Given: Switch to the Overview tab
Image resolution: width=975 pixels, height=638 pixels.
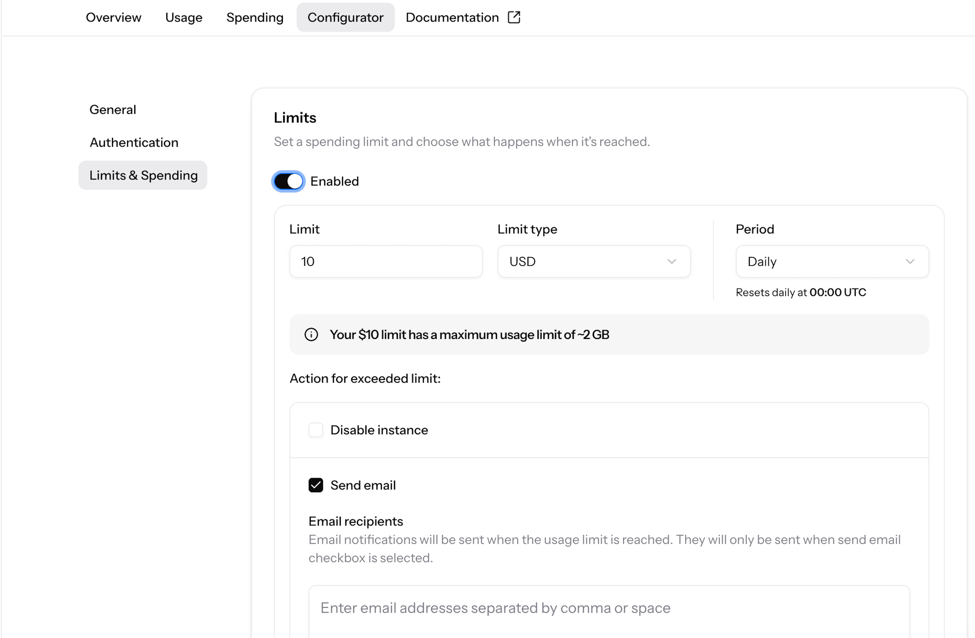Looking at the screenshot, I should pyautogui.click(x=113, y=17).
